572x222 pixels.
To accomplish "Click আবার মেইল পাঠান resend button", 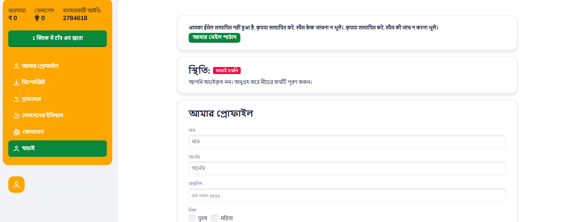I will [x=214, y=37].
